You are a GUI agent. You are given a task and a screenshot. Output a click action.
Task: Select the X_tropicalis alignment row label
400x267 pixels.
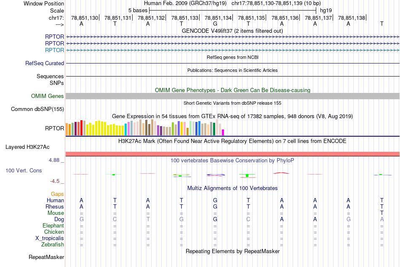(x=50, y=238)
